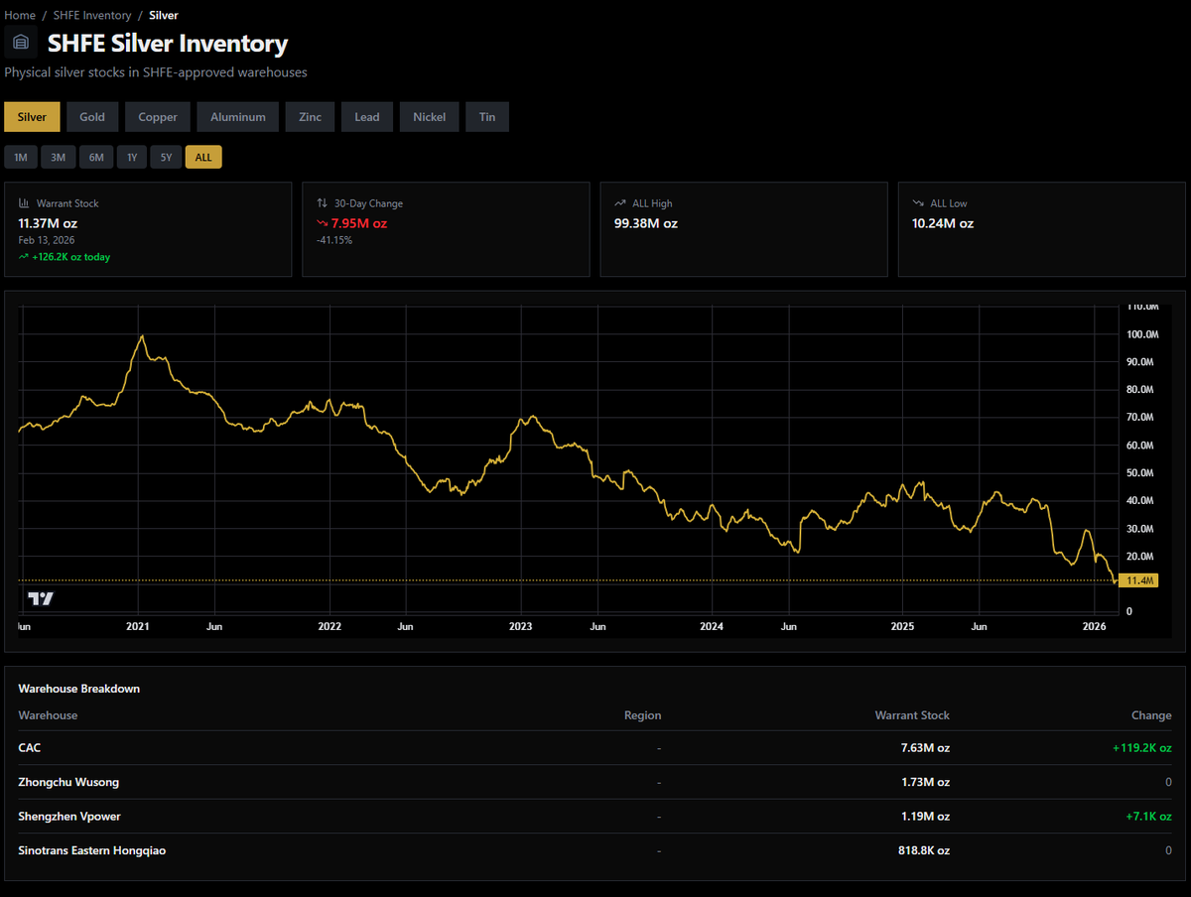Click the Warehouse Breakdown heading
This screenshot has height=897, width=1191.
point(79,689)
